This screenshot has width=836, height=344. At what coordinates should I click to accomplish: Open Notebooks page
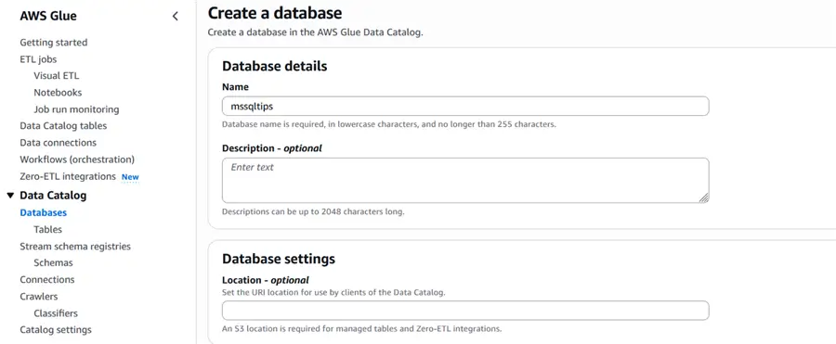[58, 92]
